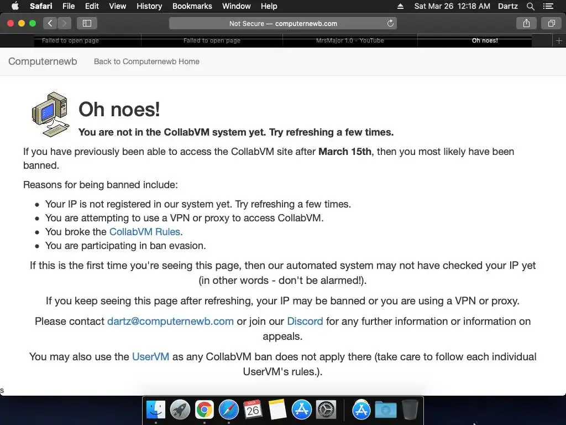Open Calendar showing 26 in Dock
566x425 pixels.
253,410
